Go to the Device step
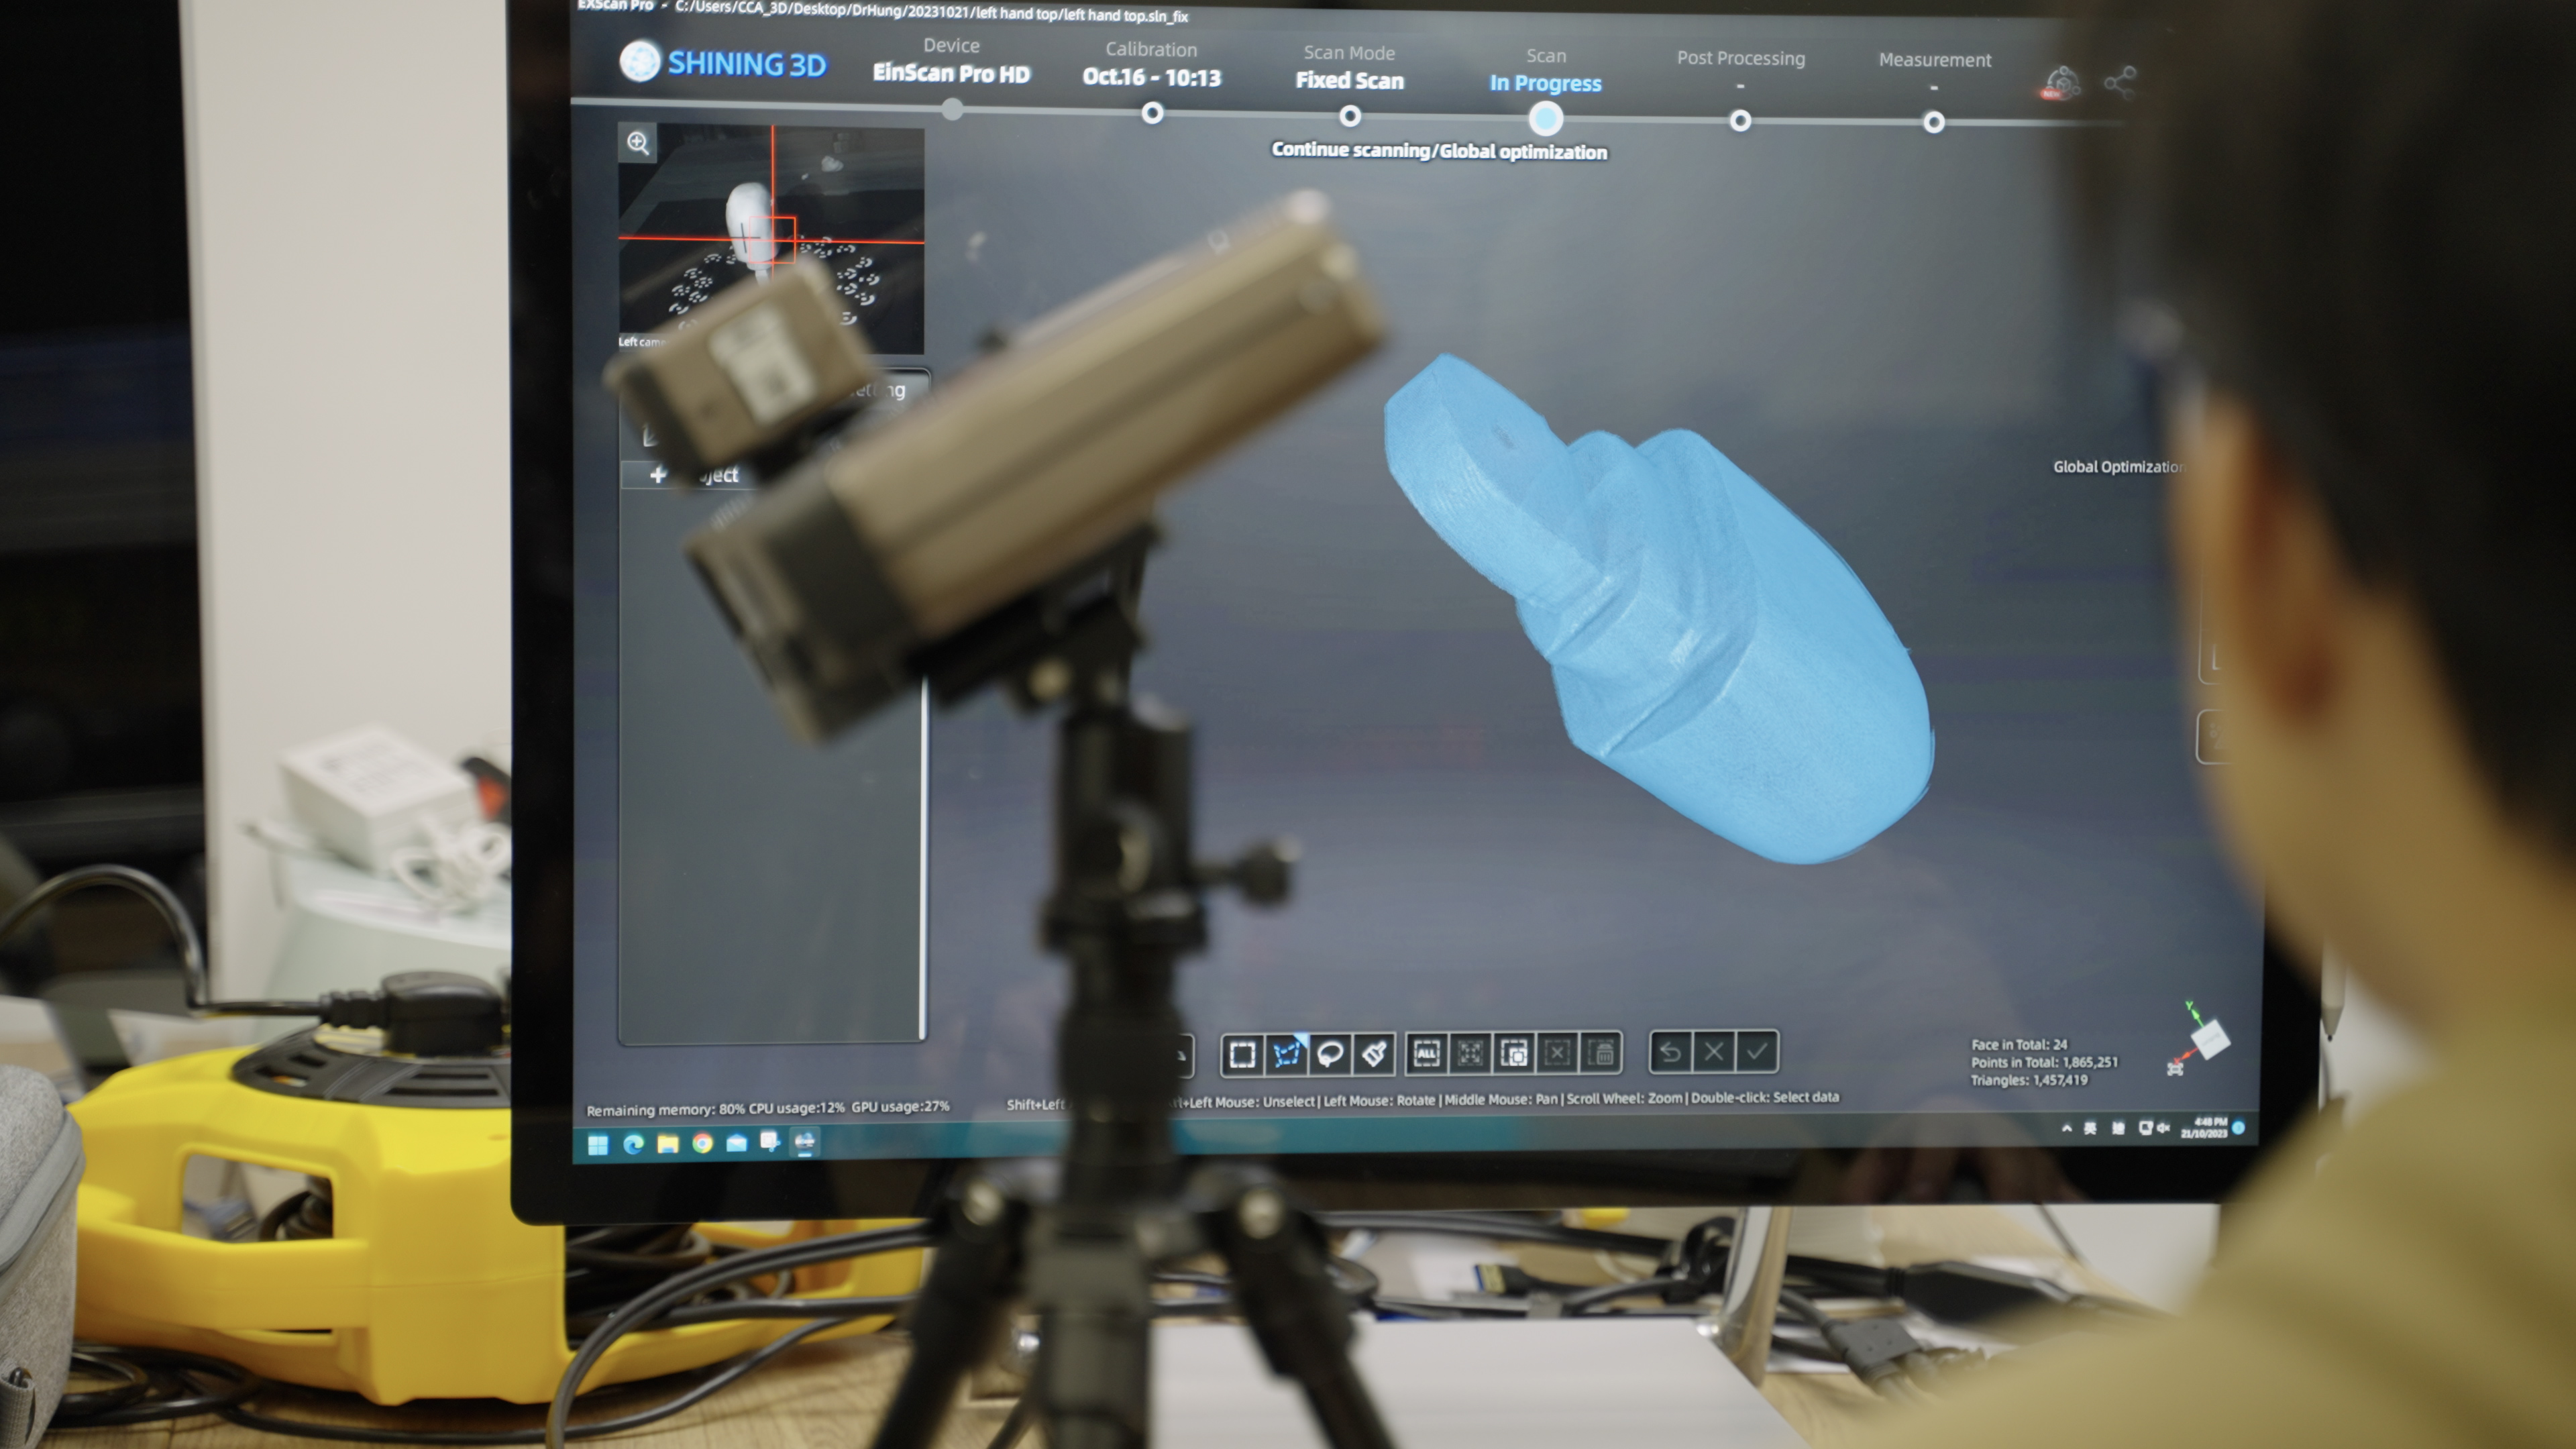Viewport: 2576px width, 1449px height. pos(951,61)
